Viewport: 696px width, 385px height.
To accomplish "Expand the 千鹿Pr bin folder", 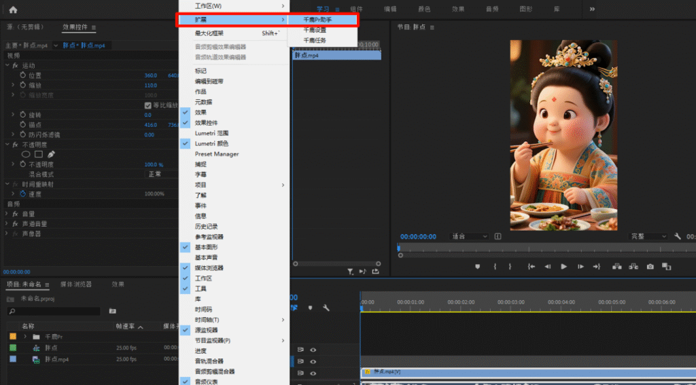I will 26,337.
